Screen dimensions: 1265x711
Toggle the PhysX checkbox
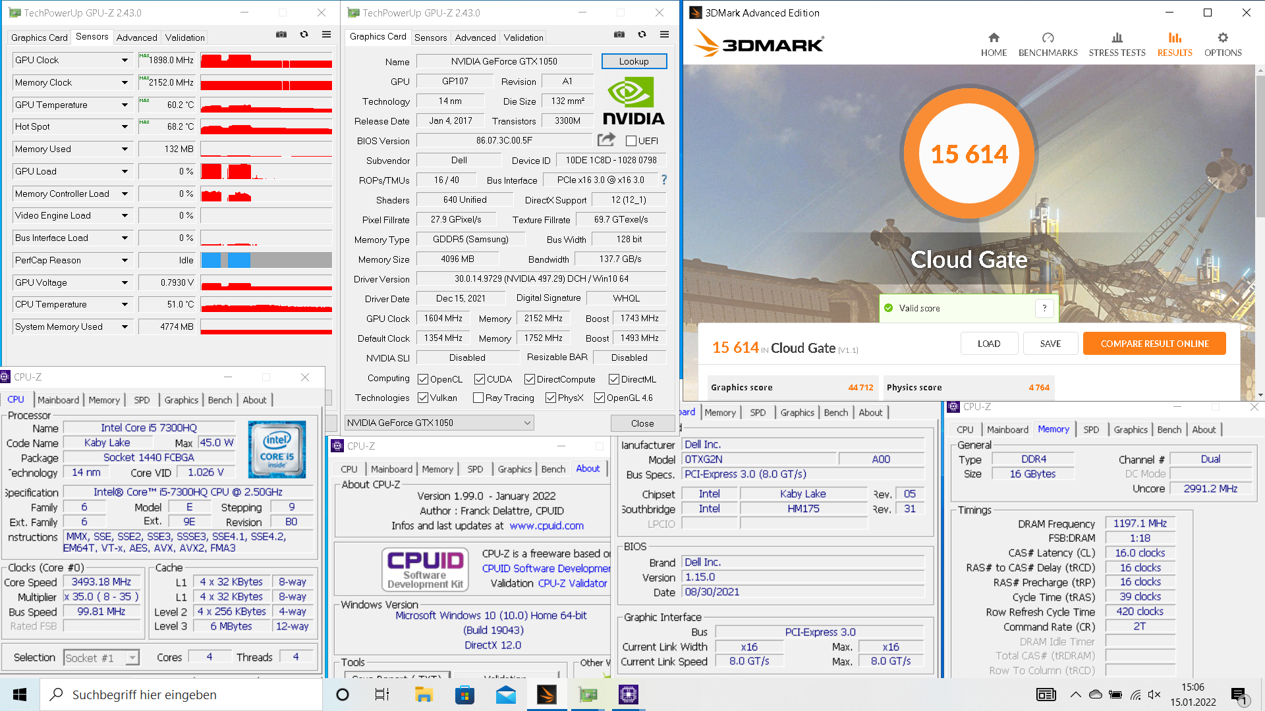(551, 398)
